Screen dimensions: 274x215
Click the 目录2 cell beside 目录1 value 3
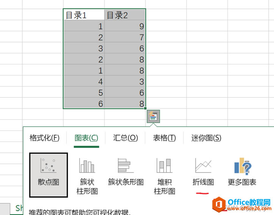pos(125,48)
